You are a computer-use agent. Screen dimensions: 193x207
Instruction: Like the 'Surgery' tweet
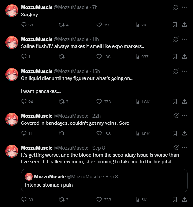[x=103, y=25]
